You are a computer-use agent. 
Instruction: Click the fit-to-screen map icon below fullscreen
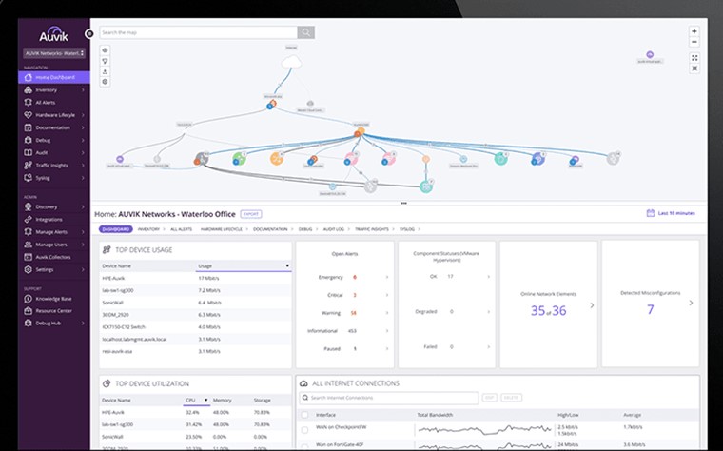coord(694,69)
